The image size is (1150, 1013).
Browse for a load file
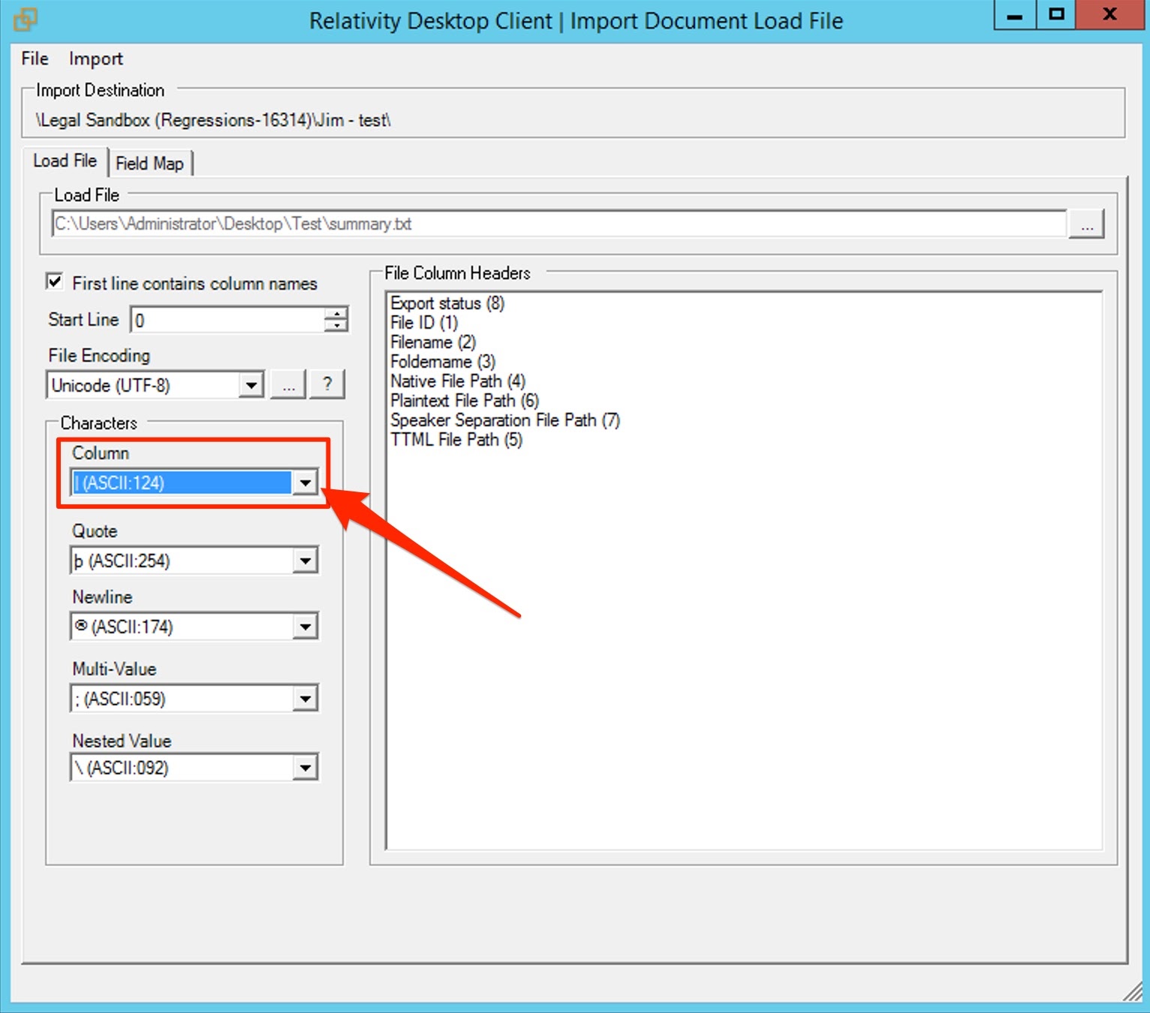point(1087,223)
